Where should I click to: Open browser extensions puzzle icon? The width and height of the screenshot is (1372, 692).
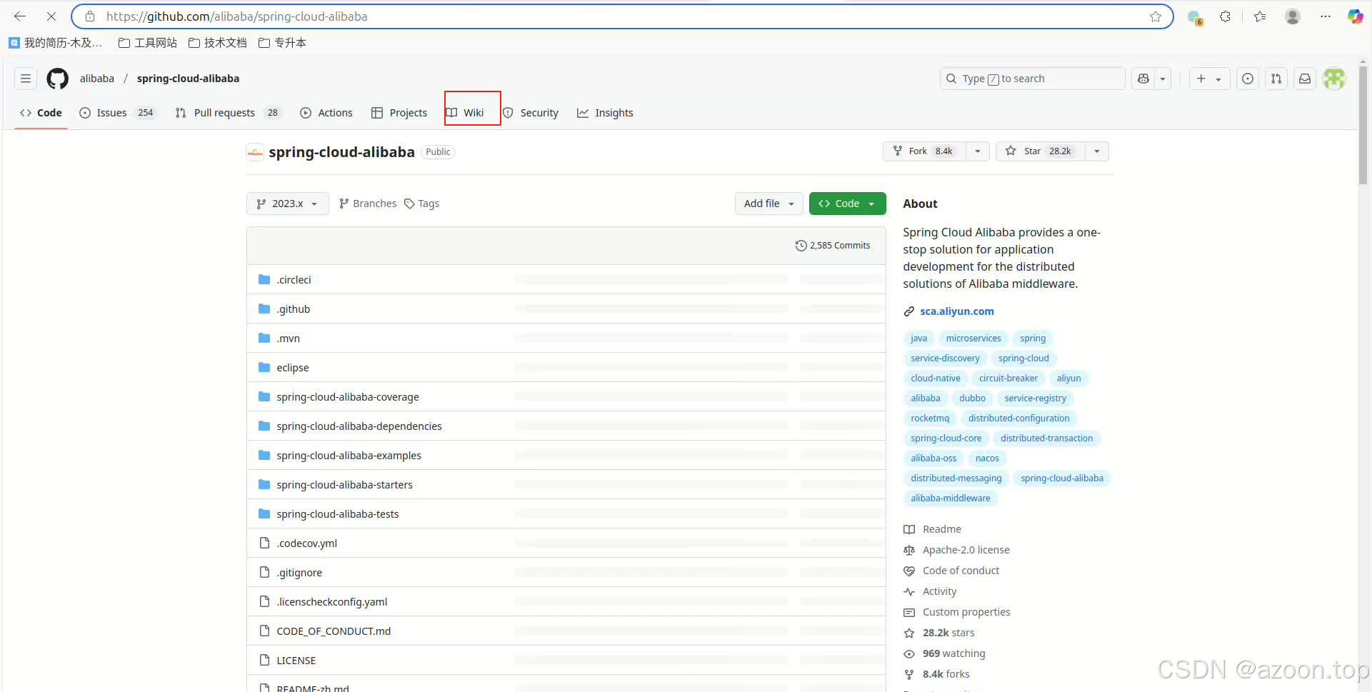point(1225,16)
